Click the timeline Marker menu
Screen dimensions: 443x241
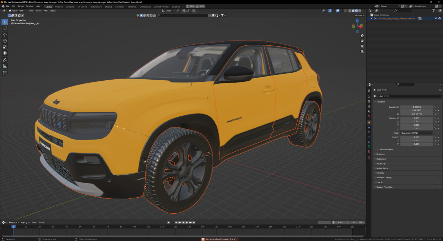point(42,222)
